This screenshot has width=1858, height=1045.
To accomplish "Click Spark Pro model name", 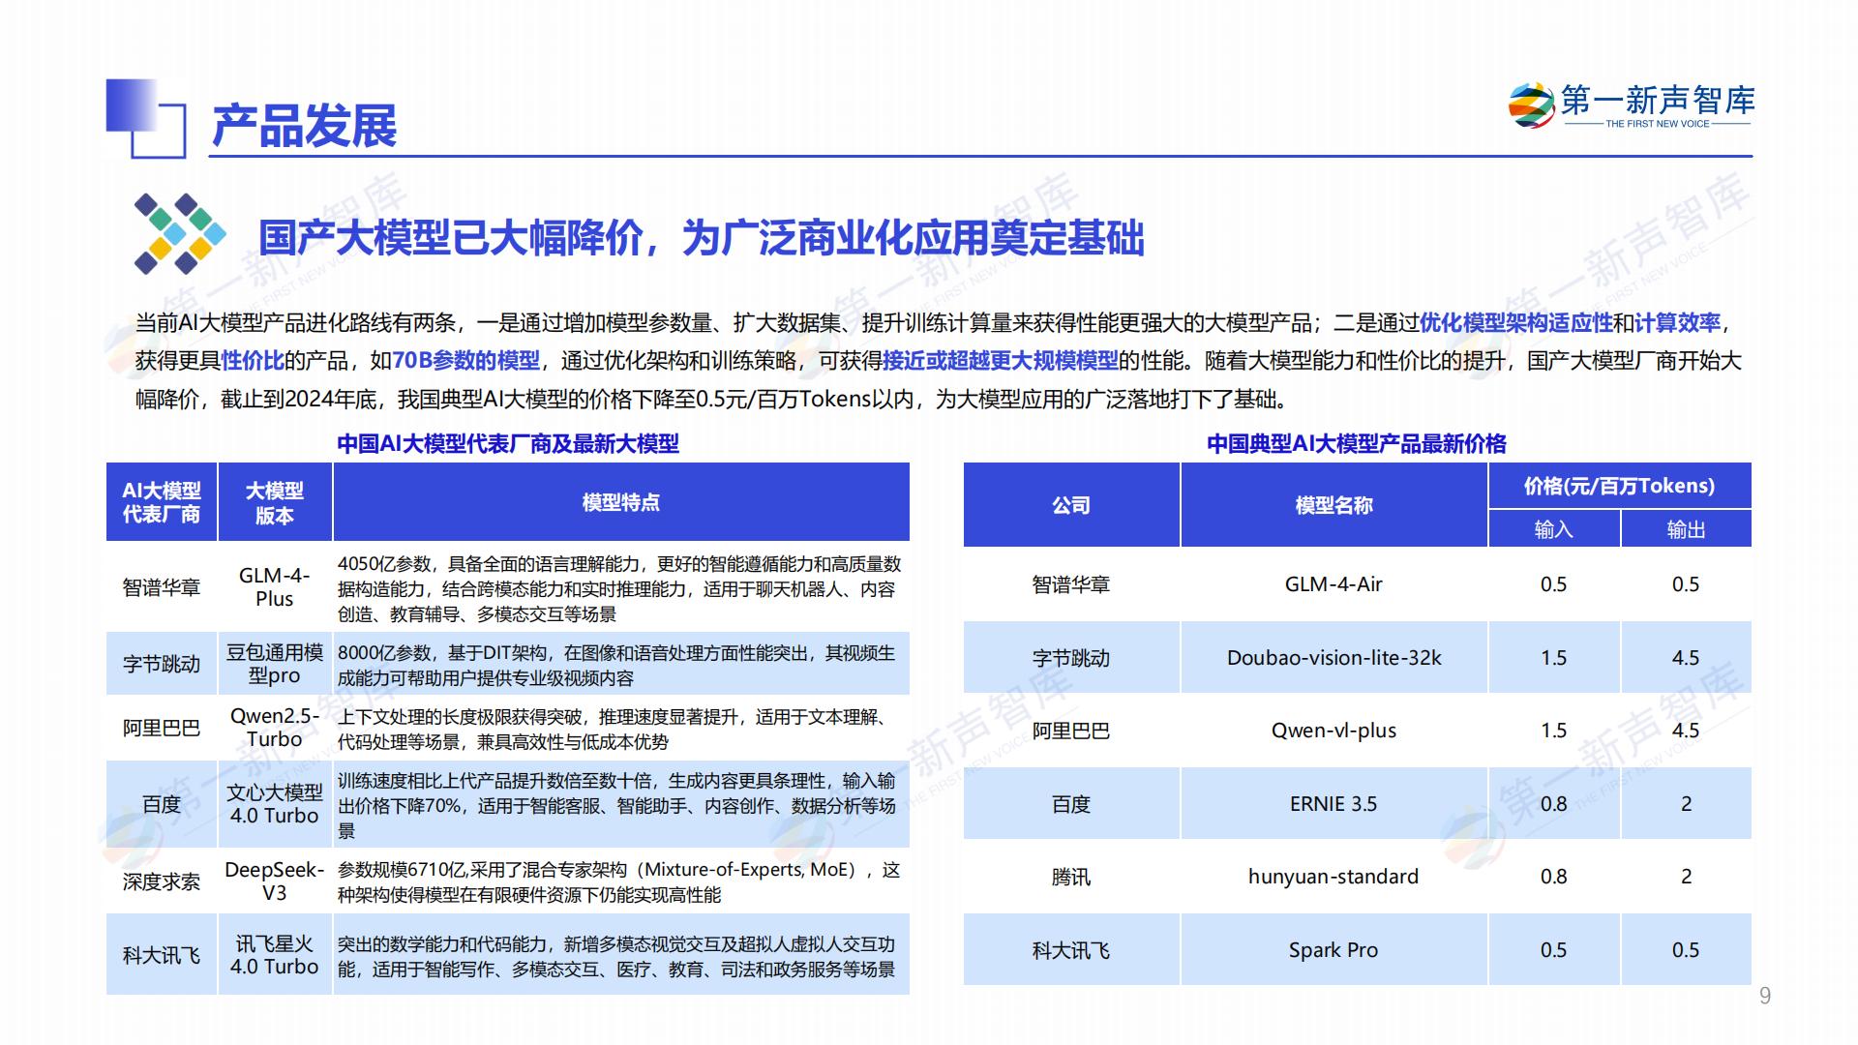I will click(1334, 950).
